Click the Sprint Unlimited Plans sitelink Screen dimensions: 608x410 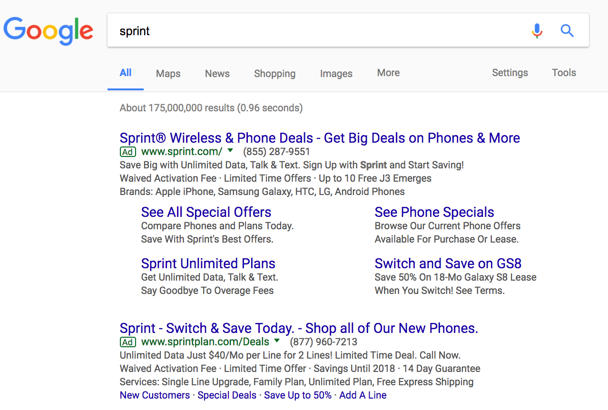point(208,263)
